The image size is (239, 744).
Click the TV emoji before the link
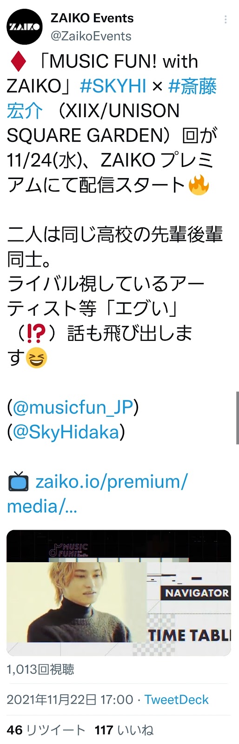coord(19,481)
